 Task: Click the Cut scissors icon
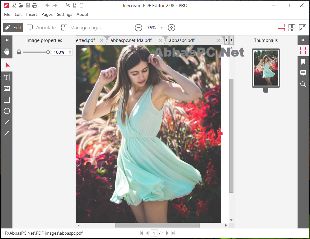click(x=68, y=5)
